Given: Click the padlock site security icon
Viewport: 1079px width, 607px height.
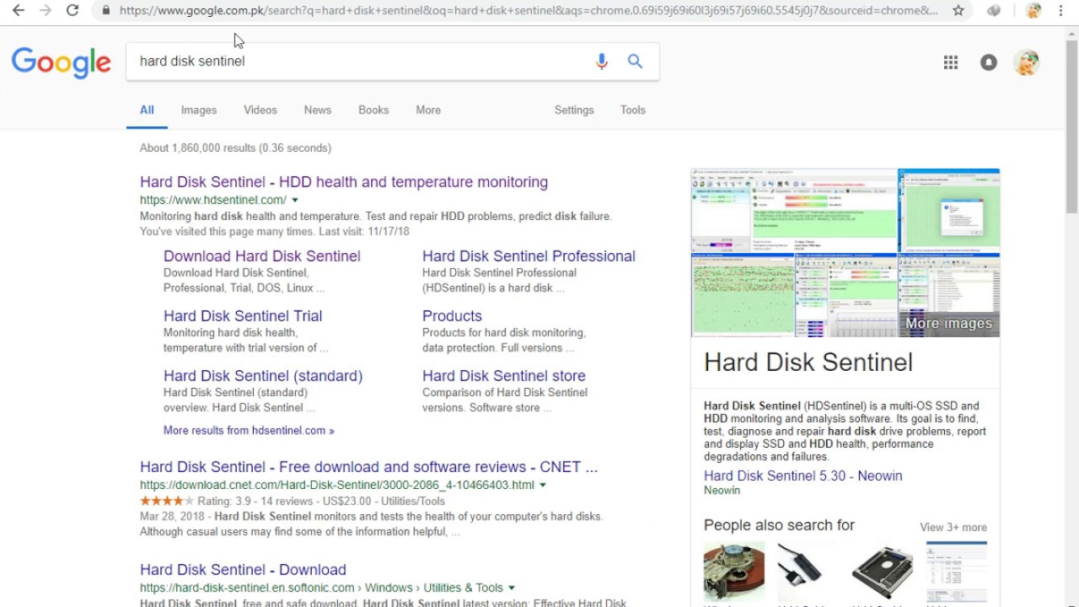Looking at the screenshot, I should (105, 10).
